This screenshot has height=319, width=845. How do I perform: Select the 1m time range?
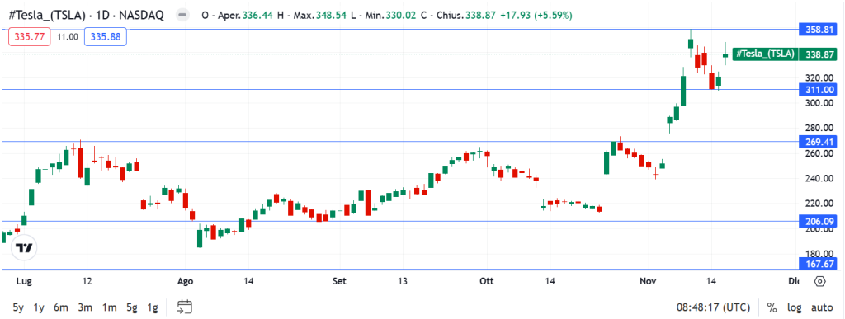pyautogui.click(x=110, y=307)
